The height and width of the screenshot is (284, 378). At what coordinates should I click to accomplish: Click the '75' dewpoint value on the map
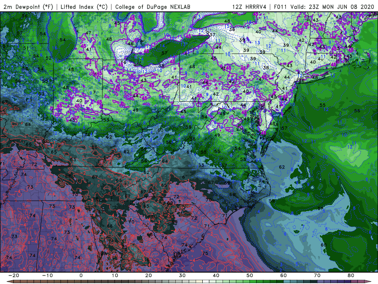coord(205,253)
